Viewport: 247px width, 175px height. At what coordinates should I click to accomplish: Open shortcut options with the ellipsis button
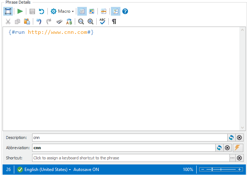click(232, 158)
